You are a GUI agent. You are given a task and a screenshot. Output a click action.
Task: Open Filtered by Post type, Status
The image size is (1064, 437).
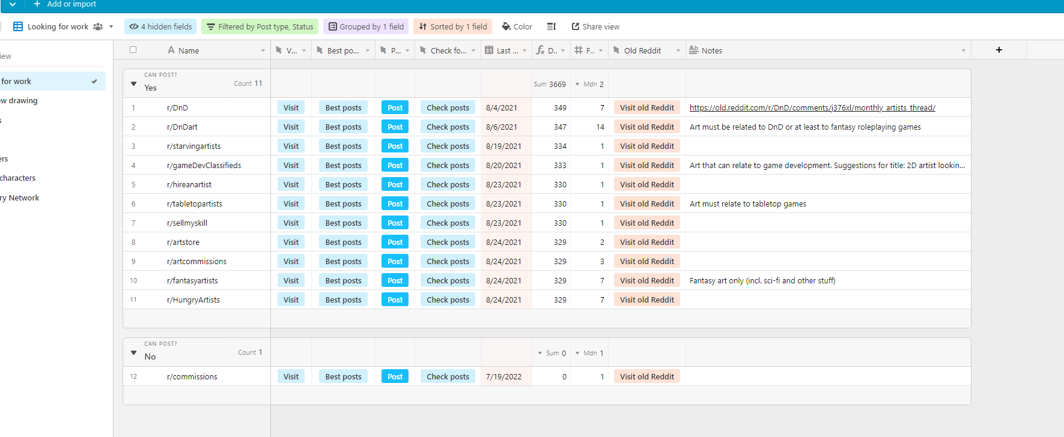[x=260, y=26]
